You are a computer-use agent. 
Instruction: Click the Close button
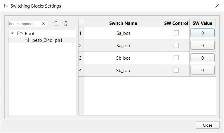pyautogui.click(x=207, y=125)
